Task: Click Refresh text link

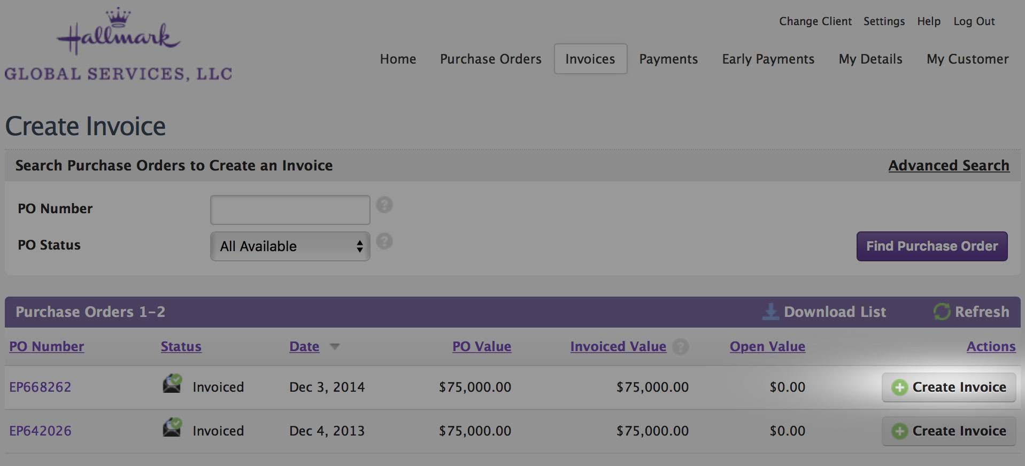Action: [982, 312]
